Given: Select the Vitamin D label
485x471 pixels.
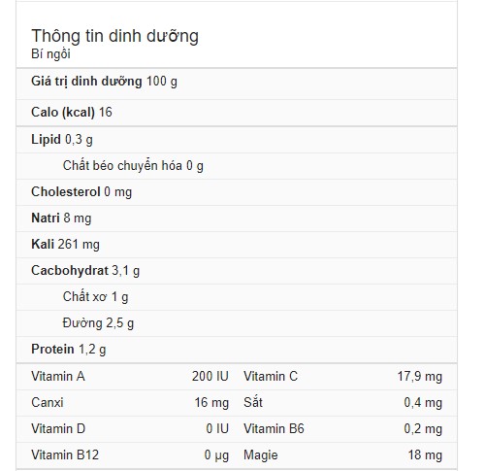Looking at the screenshot, I should (x=58, y=429).
